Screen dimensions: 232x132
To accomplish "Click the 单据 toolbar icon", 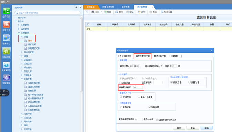I will point(151,12).
